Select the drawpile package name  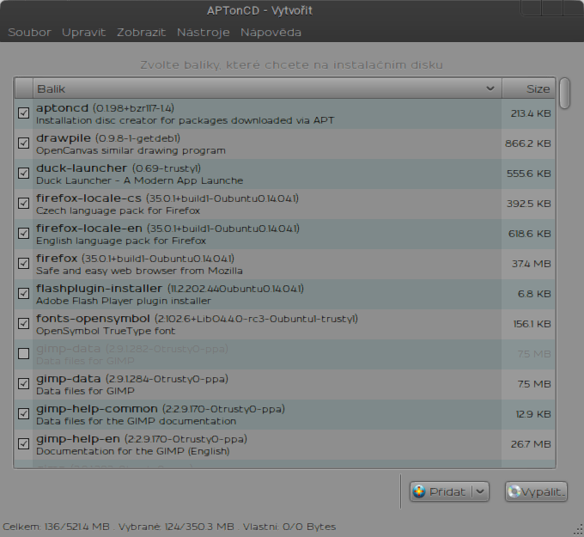(64, 138)
